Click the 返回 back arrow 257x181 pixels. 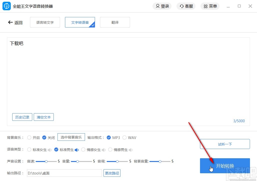(x=10, y=22)
